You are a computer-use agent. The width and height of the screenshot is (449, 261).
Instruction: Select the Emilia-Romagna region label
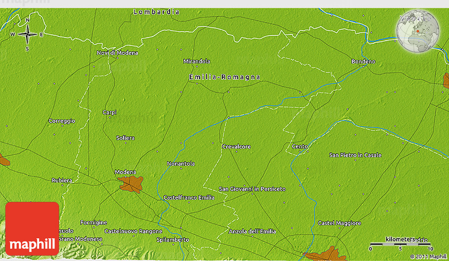click(224, 77)
